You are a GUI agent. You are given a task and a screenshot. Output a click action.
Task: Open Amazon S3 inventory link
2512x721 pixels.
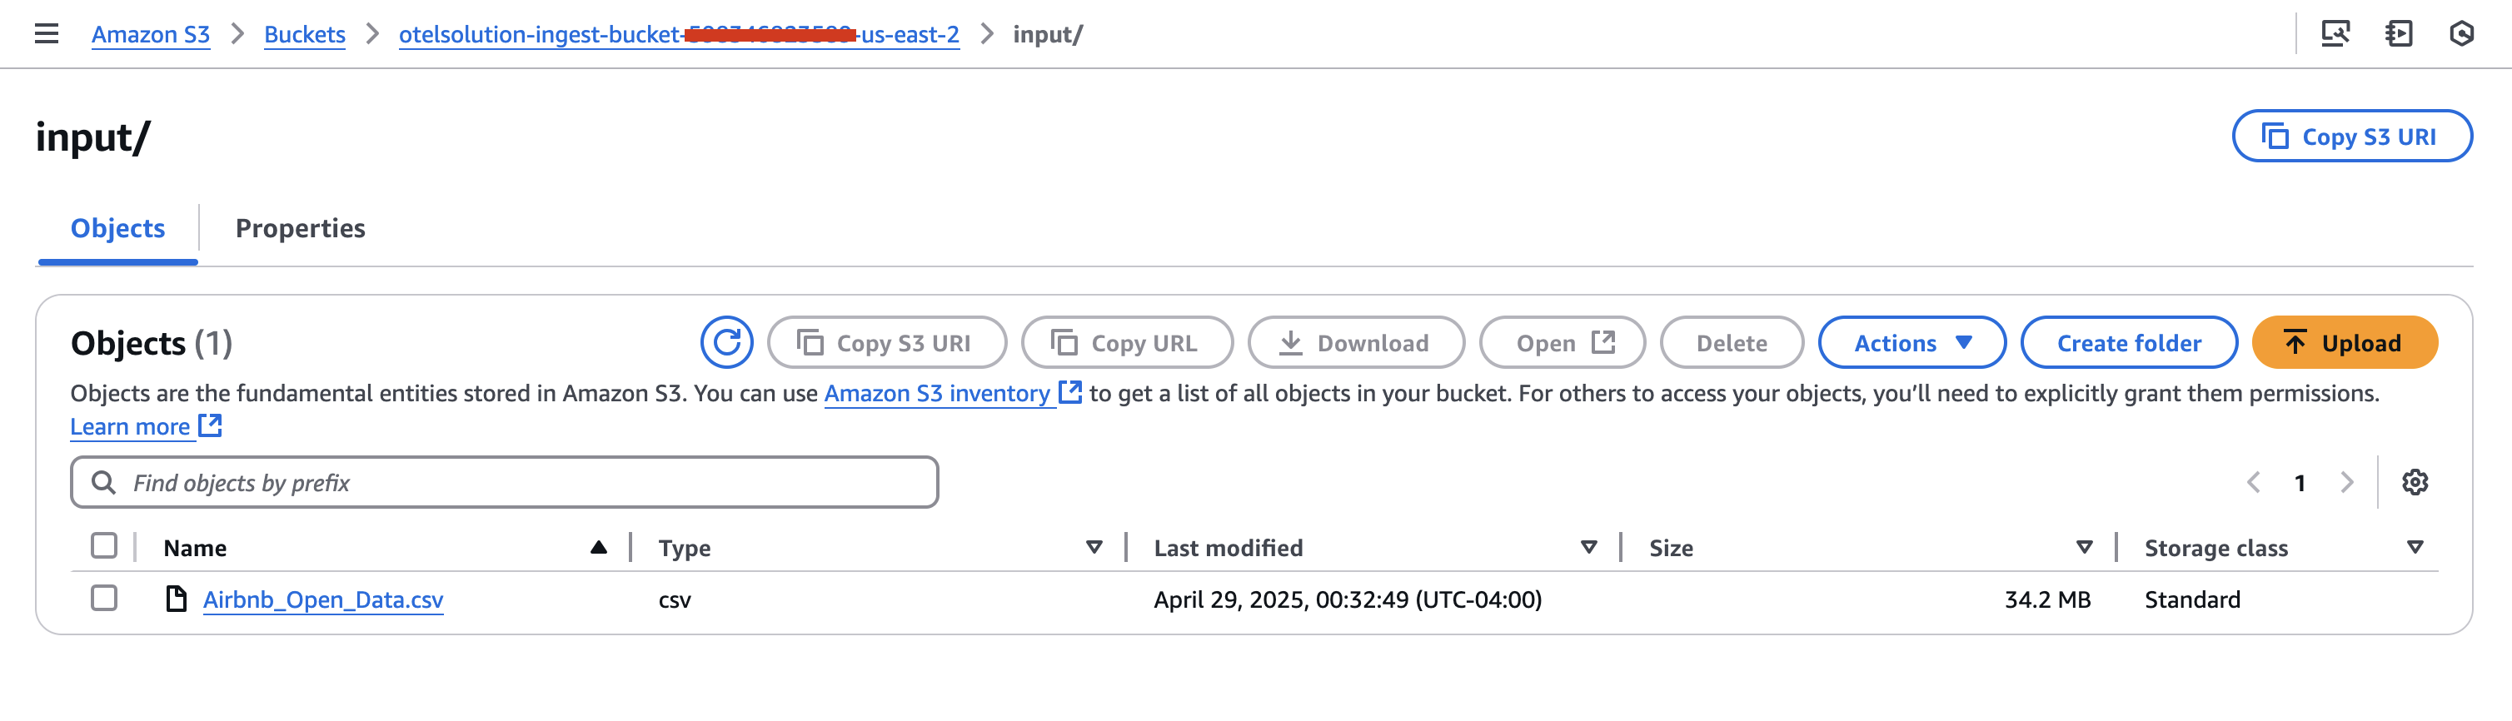937,394
